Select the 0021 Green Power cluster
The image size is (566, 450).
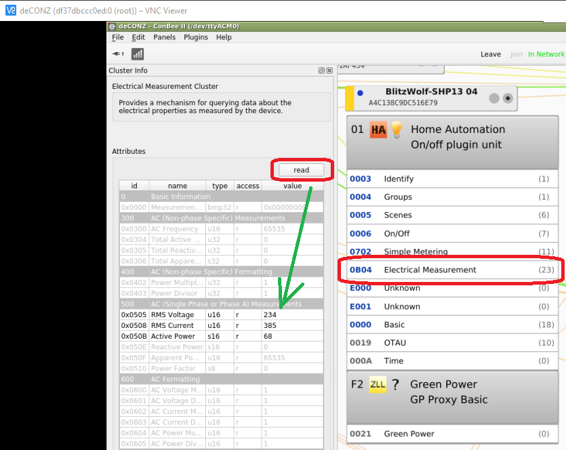coord(452,434)
